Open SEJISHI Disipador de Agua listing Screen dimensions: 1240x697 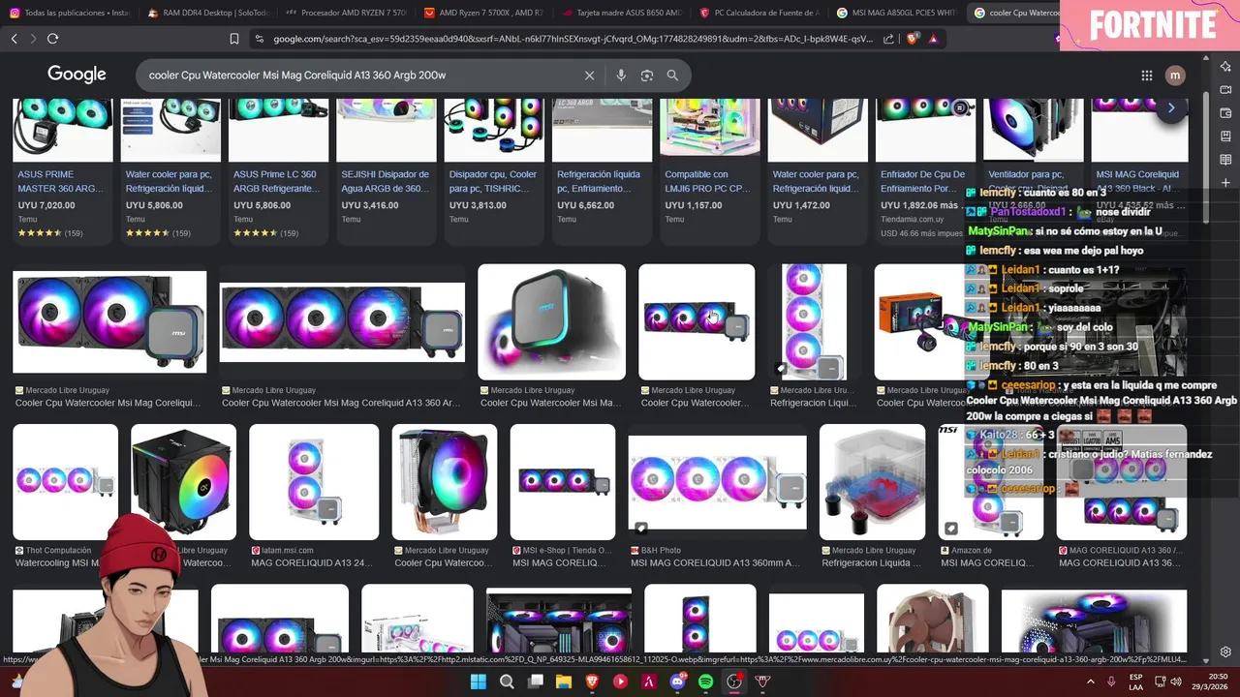(x=386, y=169)
